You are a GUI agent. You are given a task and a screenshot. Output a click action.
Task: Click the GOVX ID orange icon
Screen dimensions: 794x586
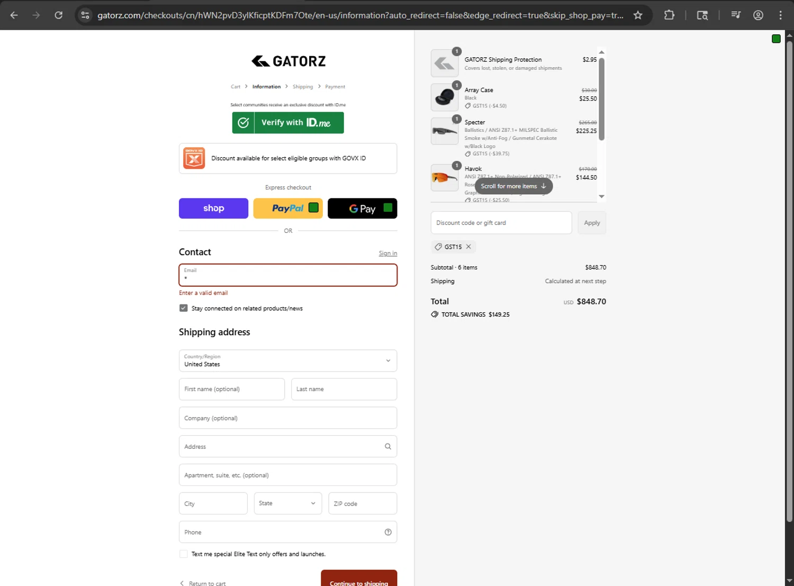194,158
